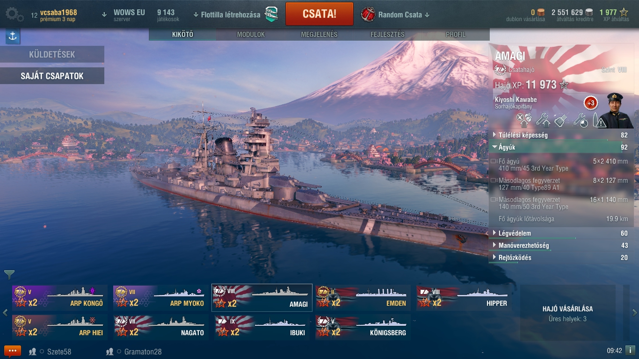639x359 pixels.
Task: Click the first commander skill icon
Action: coord(523,120)
